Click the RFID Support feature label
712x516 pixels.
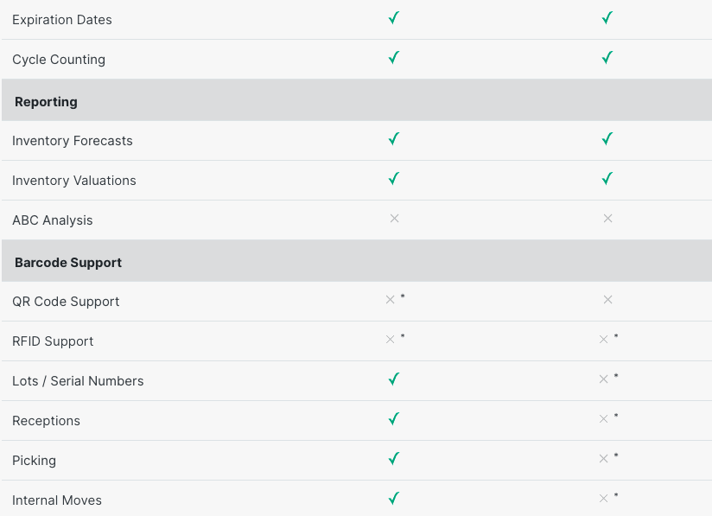(53, 341)
